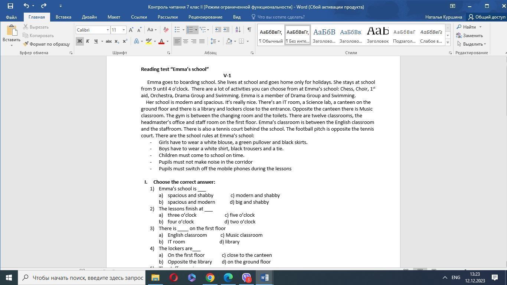
Task: Click the grow font size icon
Action: 131,30
